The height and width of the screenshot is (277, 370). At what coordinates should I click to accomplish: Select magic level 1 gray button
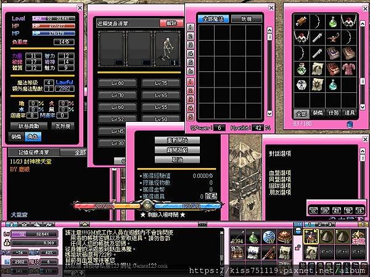[x=191, y=27]
